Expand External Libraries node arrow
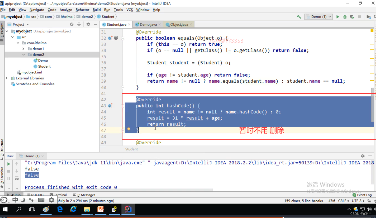This screenshot has height=218, width=376. point(7,78)
